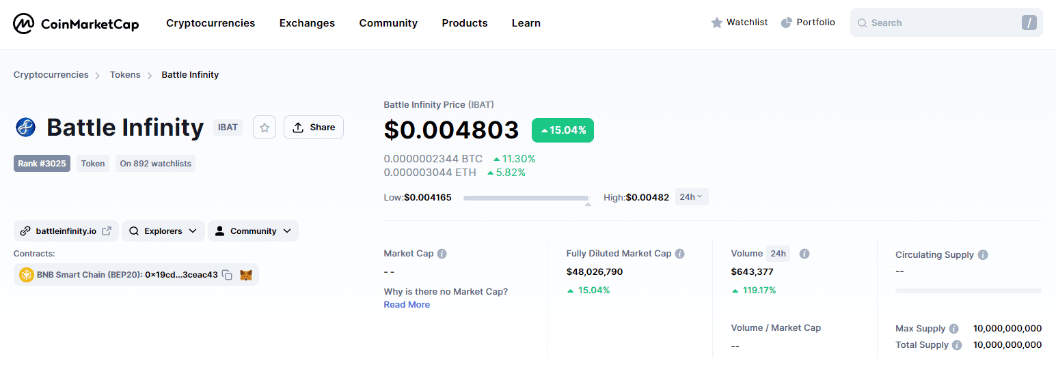The image size is (1056, 369).
Task: Focus the Search input field
Action: coord(947,23)
